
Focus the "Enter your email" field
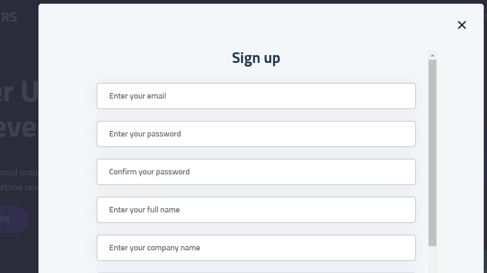point(256,96)
